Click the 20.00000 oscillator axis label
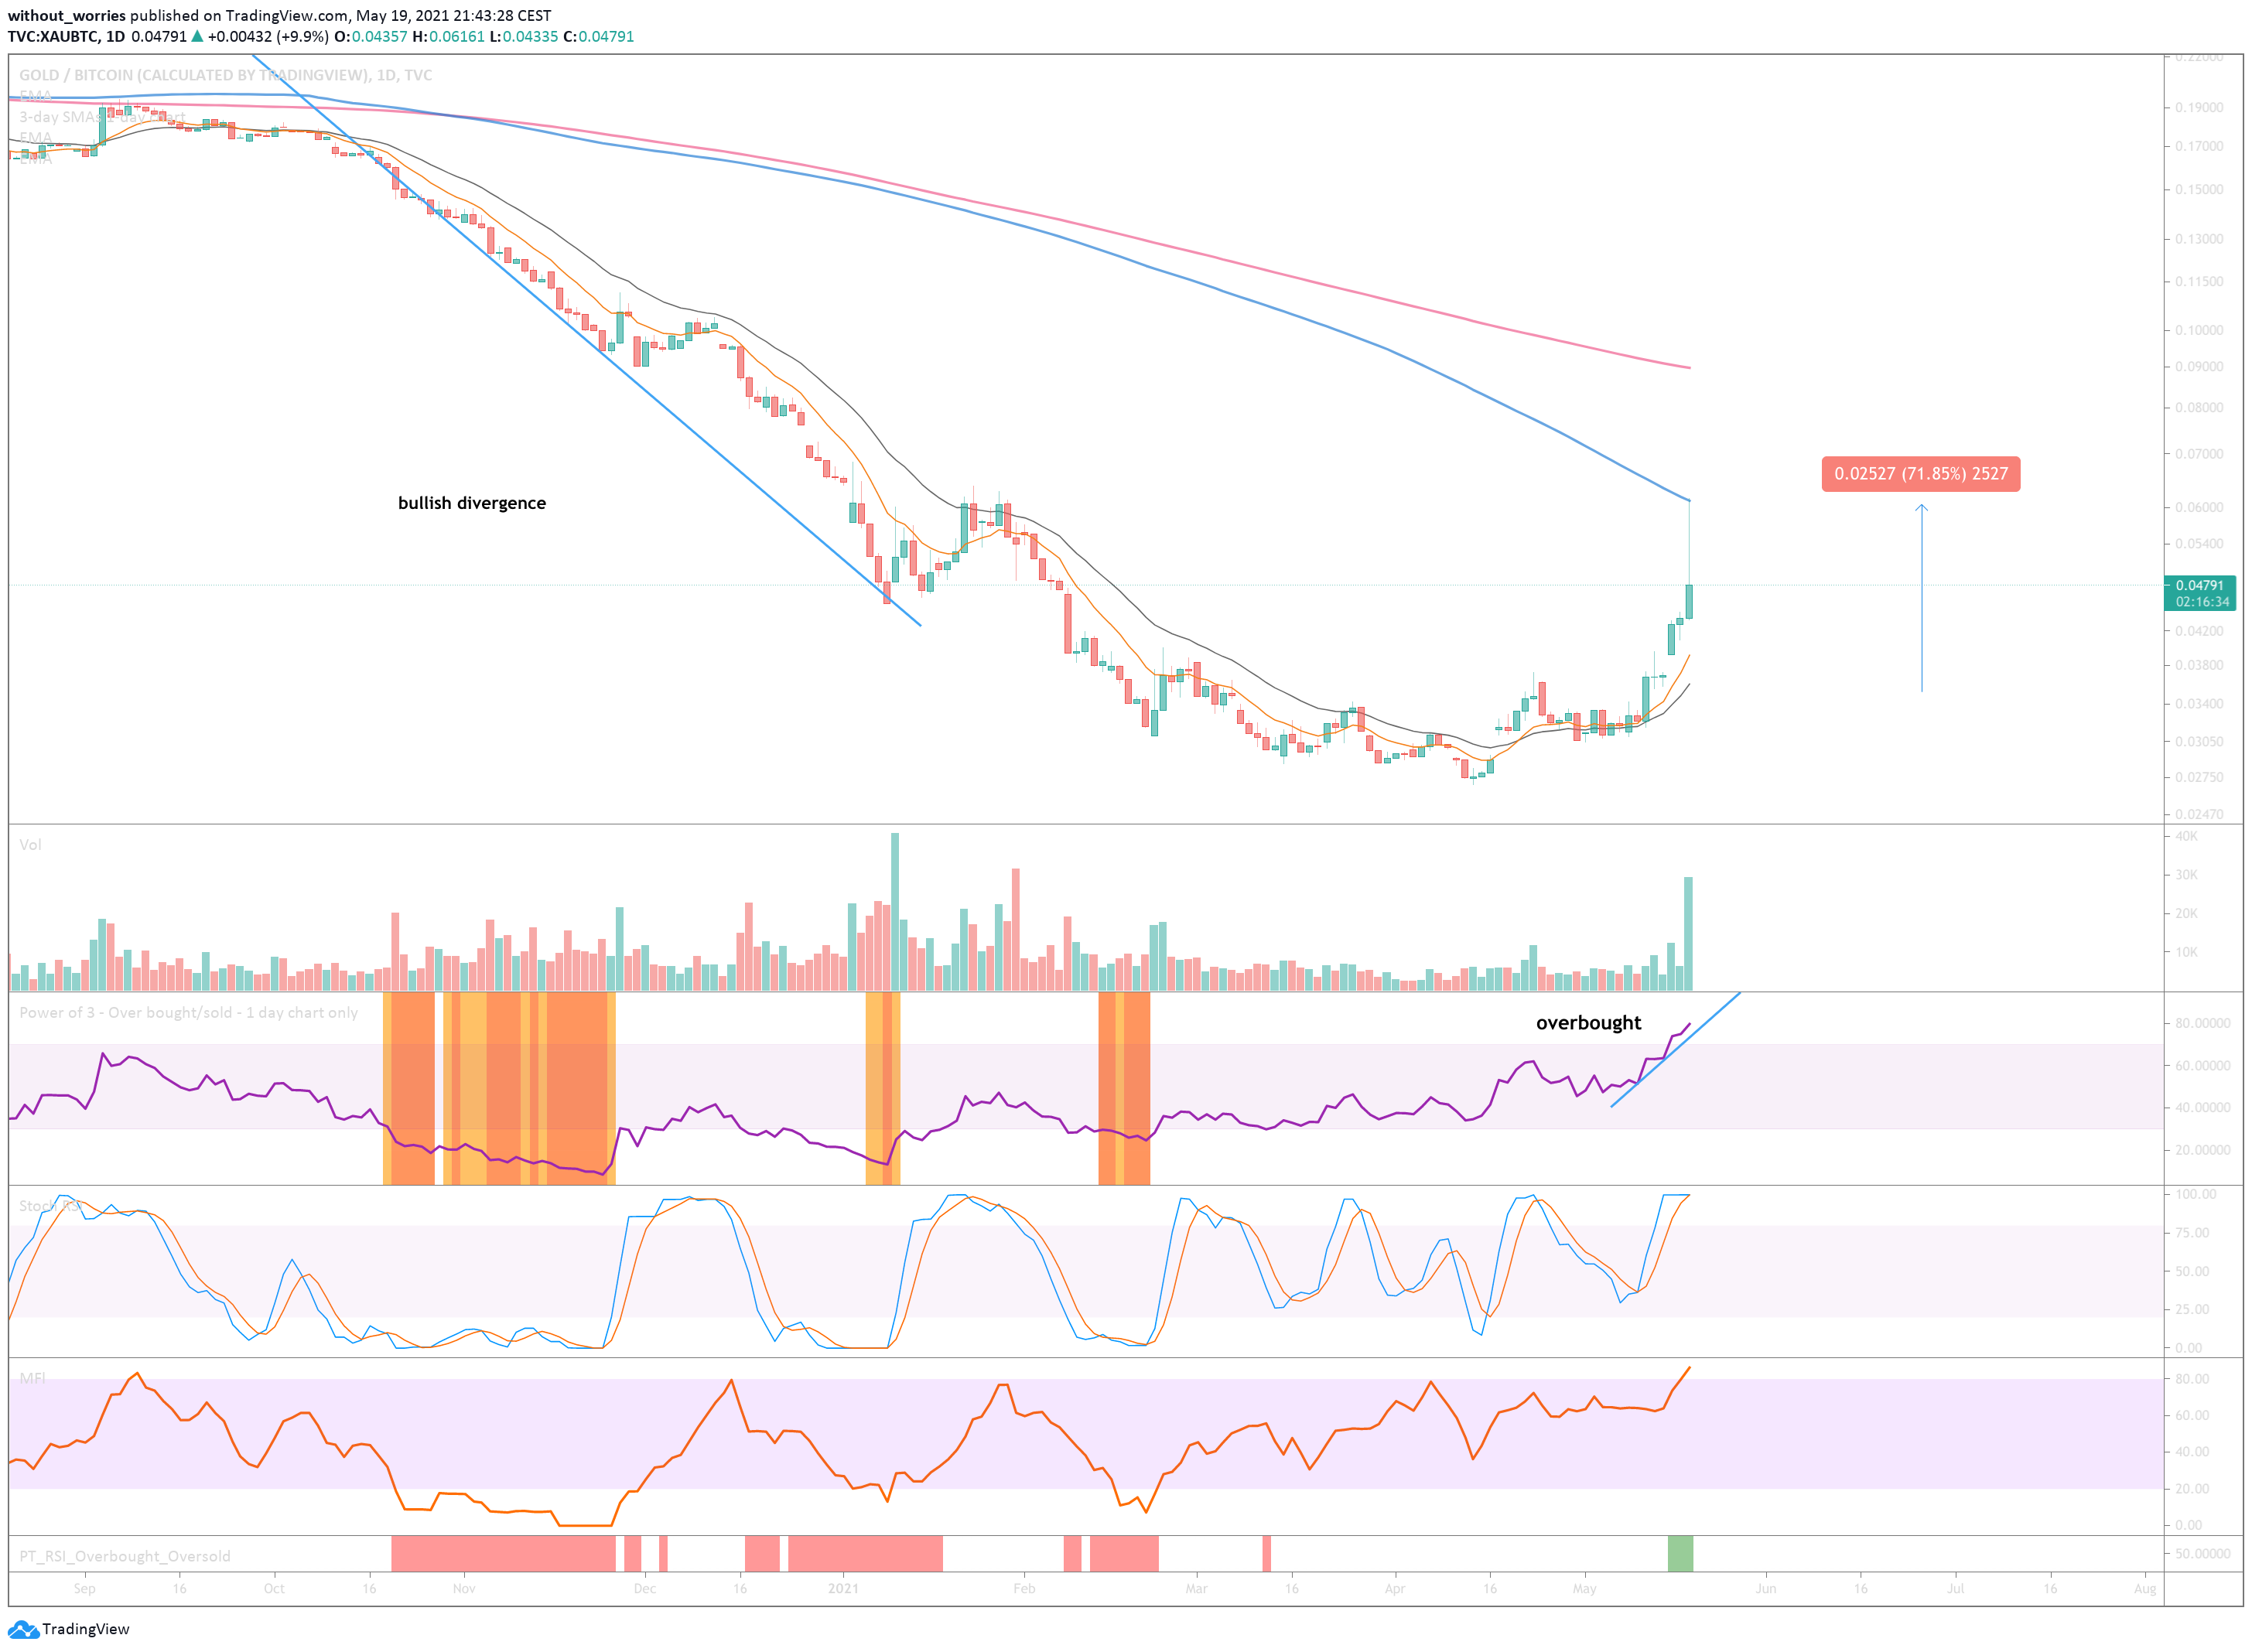Viewport: 2252px width, 1652px height. (x=2203, y=1150)
